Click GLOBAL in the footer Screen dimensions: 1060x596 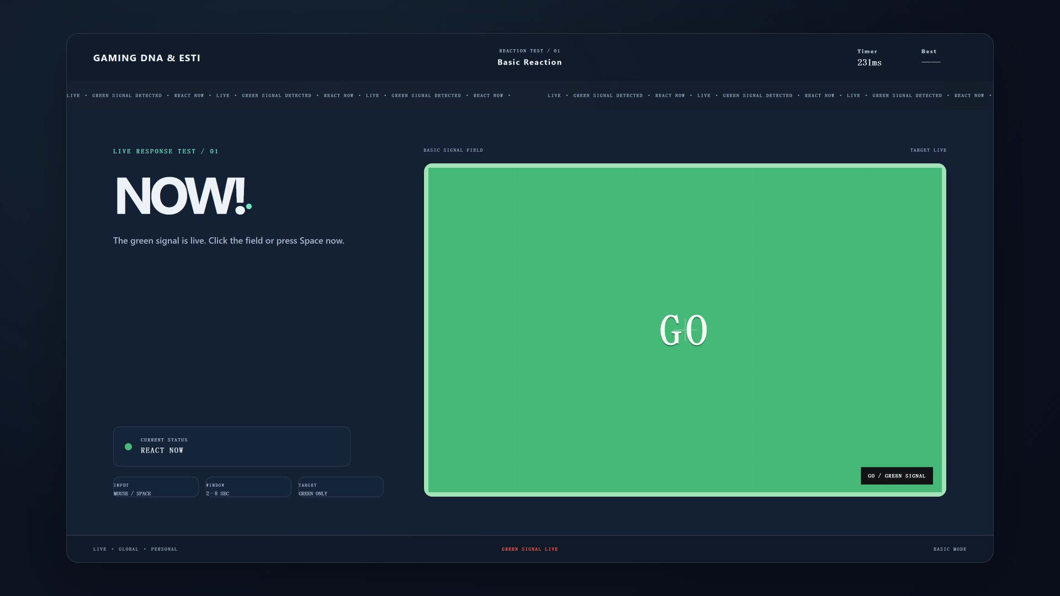click(x=129, y=549)
